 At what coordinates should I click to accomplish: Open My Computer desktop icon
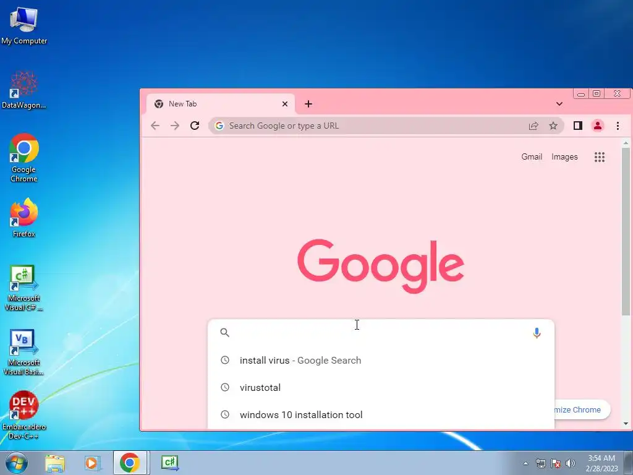tap(24, 26)
